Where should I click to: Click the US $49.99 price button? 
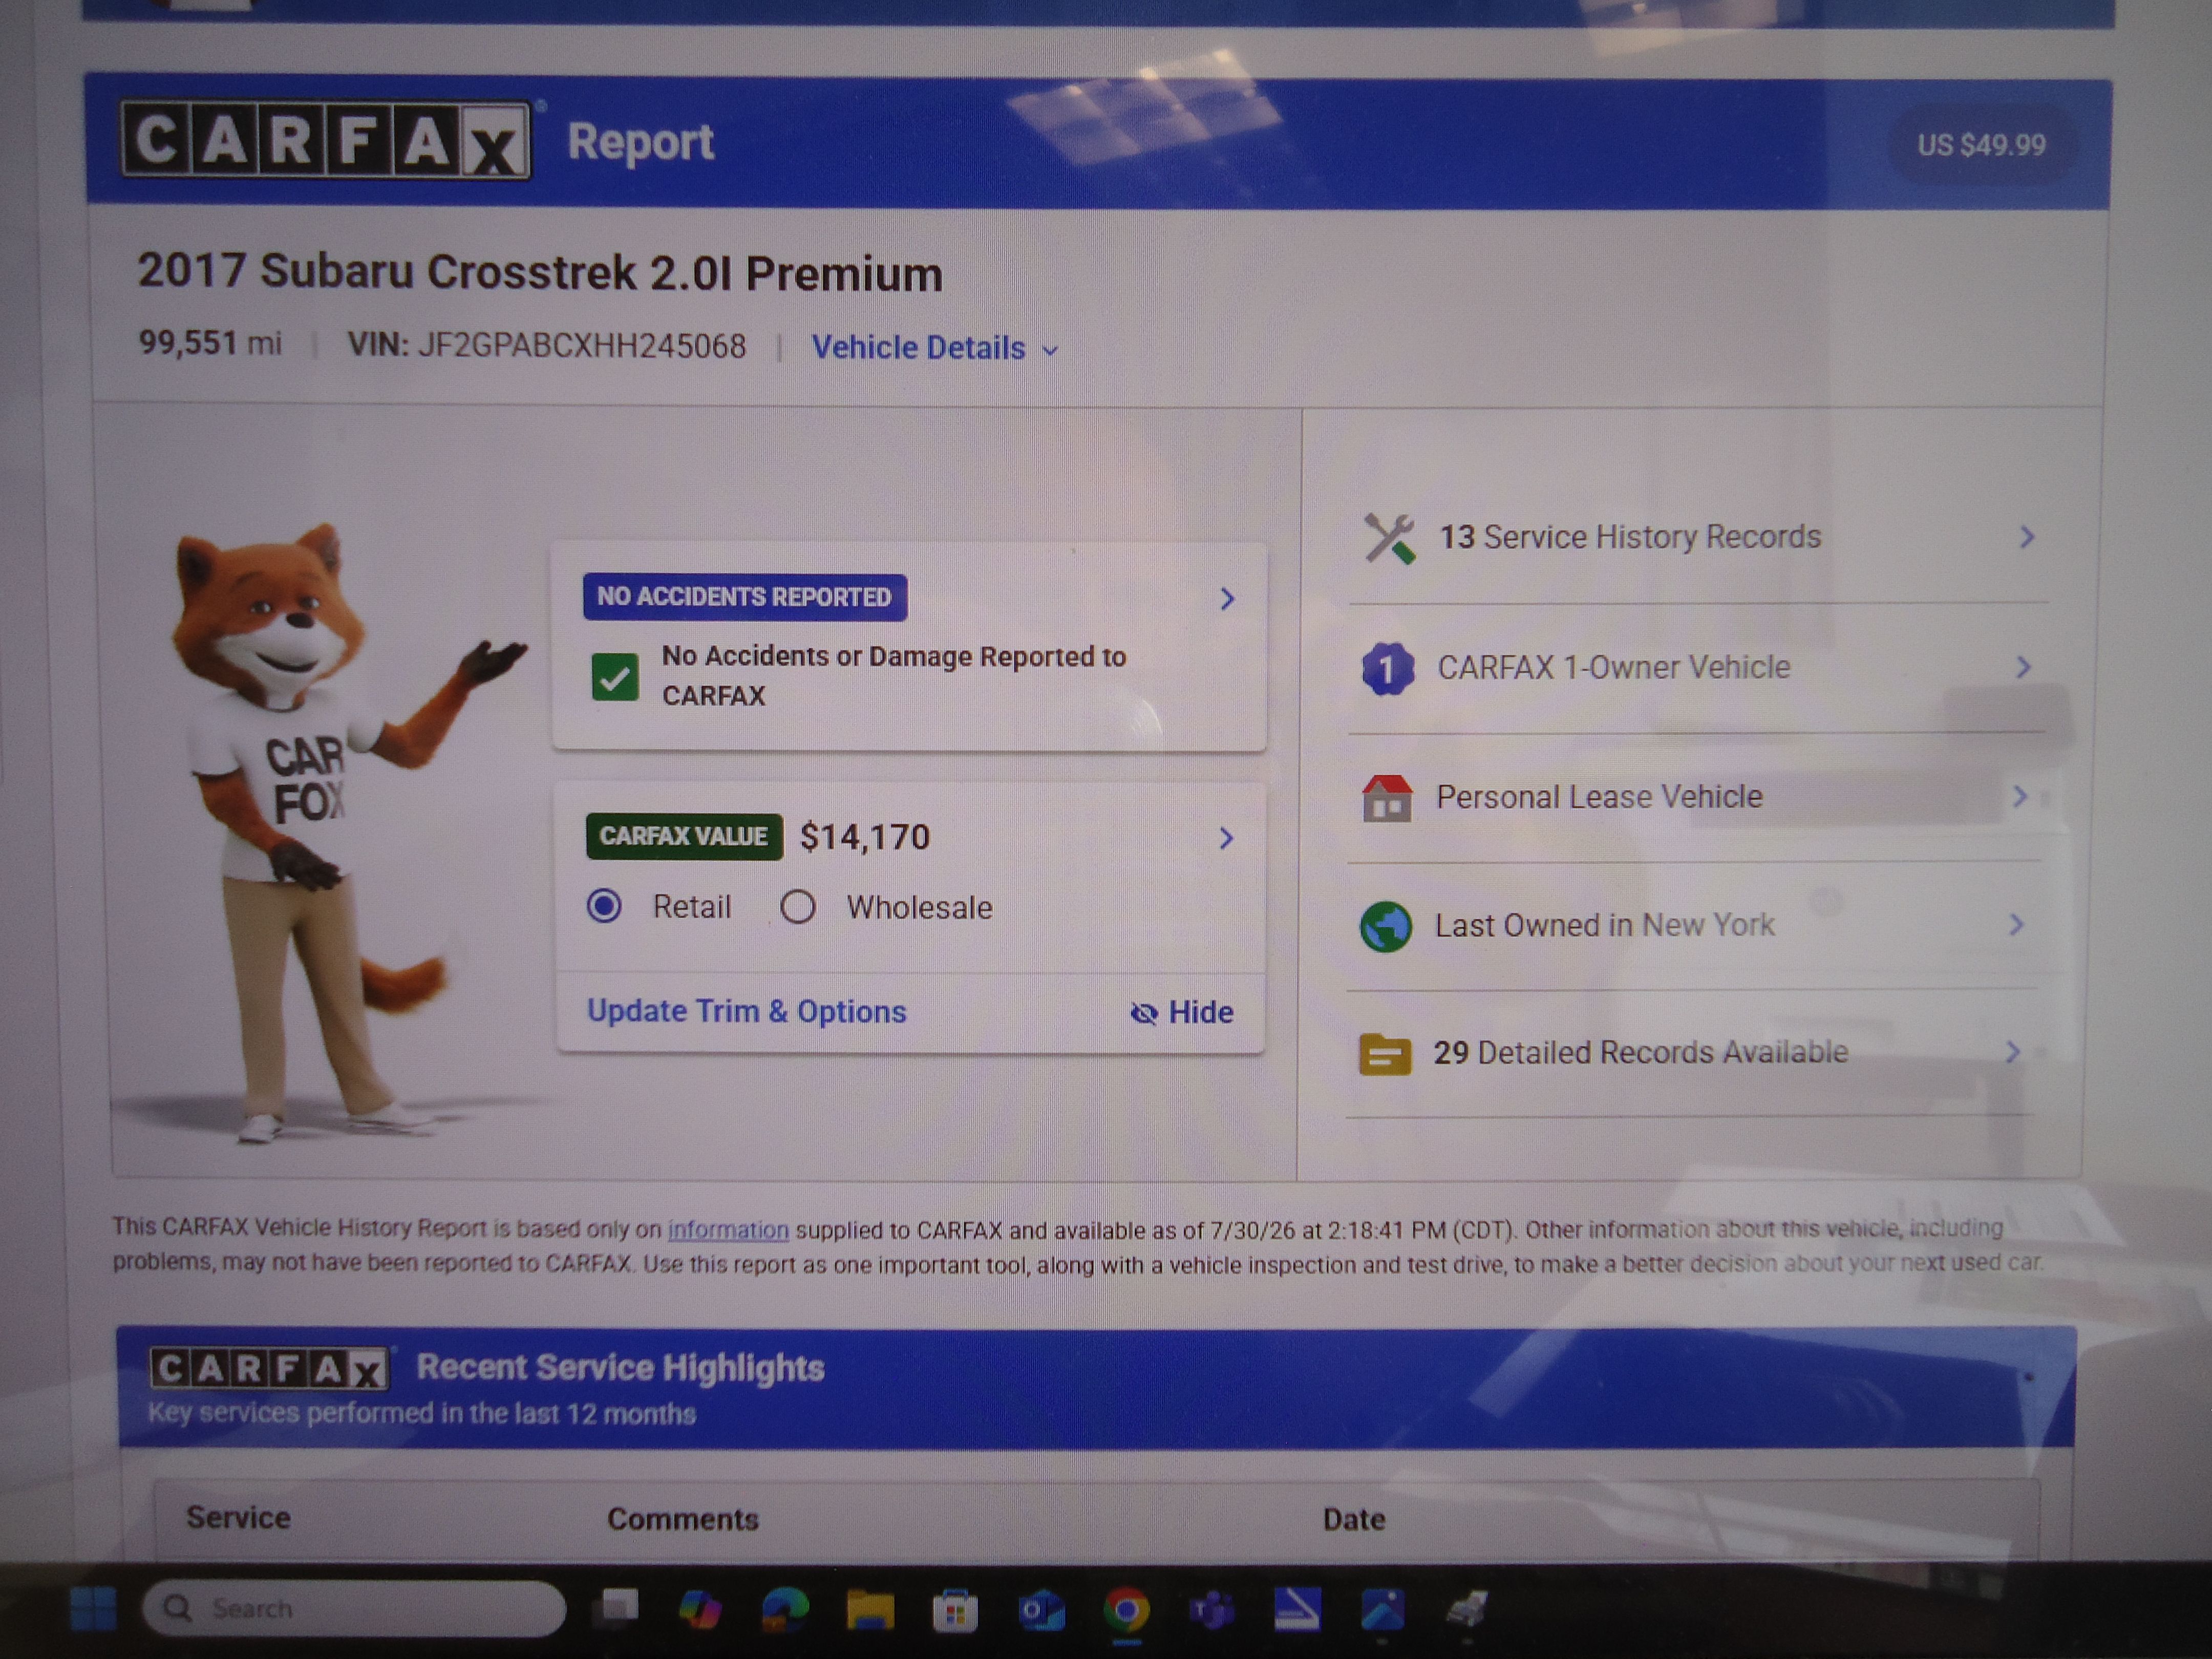point(1981,145)
